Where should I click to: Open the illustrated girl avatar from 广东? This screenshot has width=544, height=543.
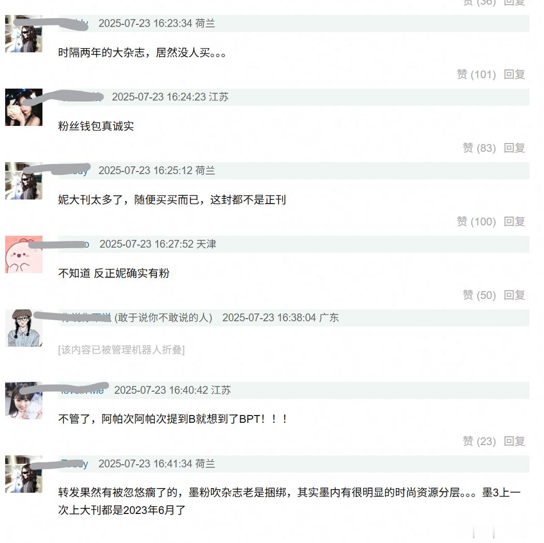coord(24,328)
